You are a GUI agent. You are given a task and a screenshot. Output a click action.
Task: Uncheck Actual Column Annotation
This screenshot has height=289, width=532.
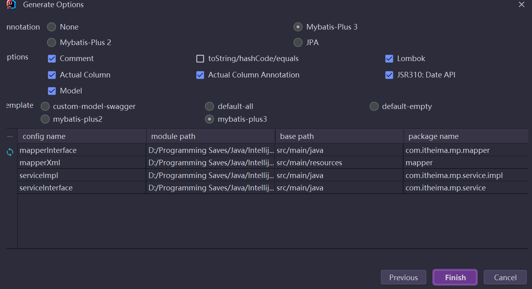[x=200, y=75]
